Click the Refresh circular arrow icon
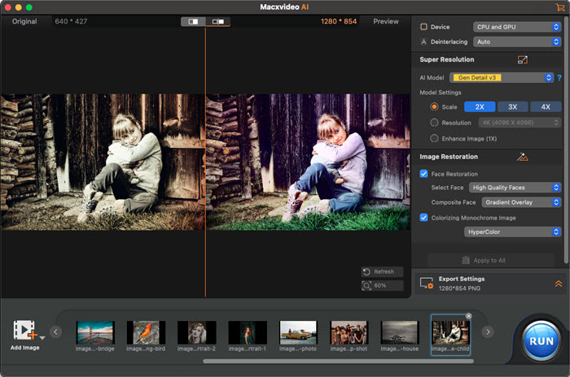The width and height of the screenshot is (570, 377). click(x=366, y=271)
